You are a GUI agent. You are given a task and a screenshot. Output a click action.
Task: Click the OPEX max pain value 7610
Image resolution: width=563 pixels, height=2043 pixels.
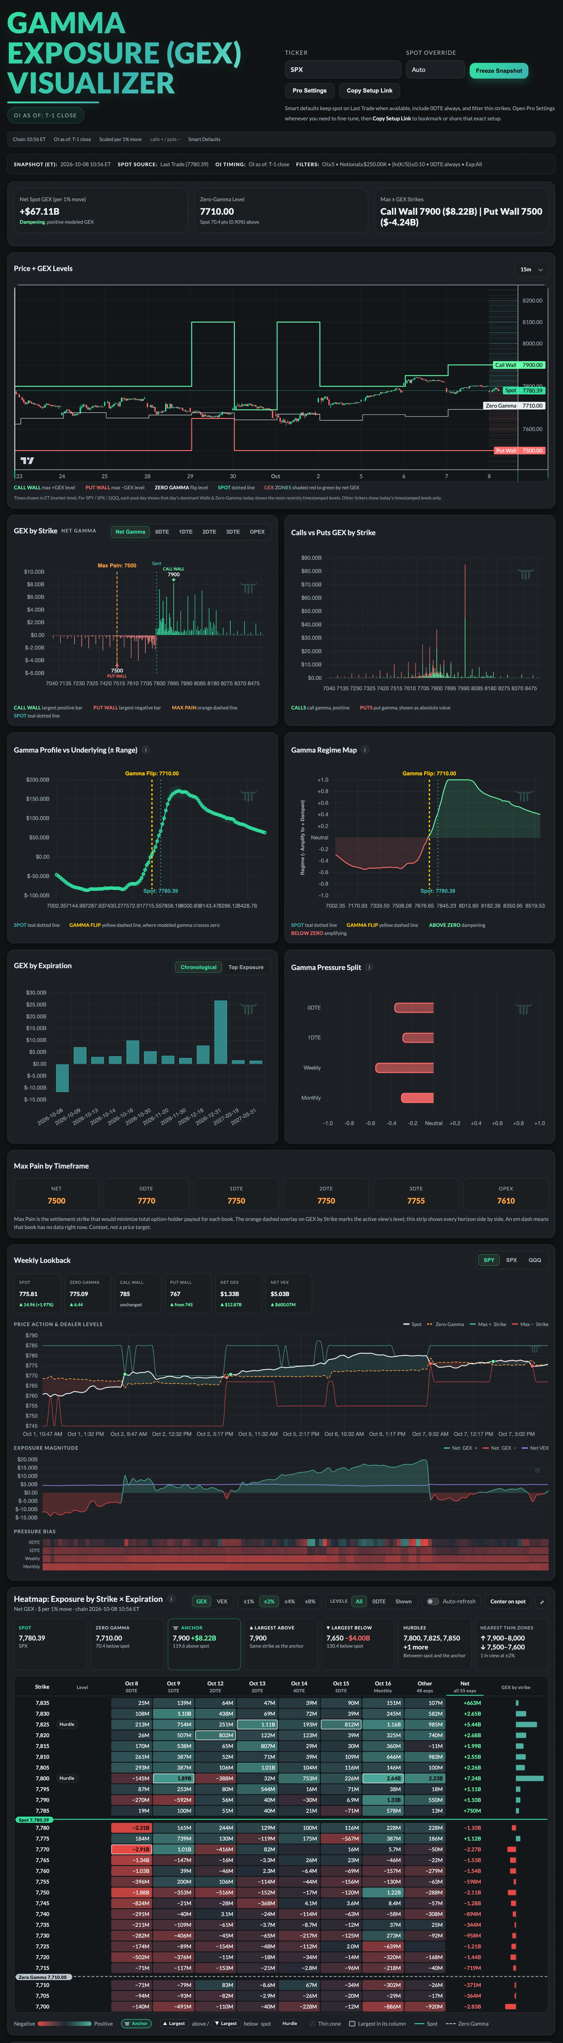point(506,1201)
